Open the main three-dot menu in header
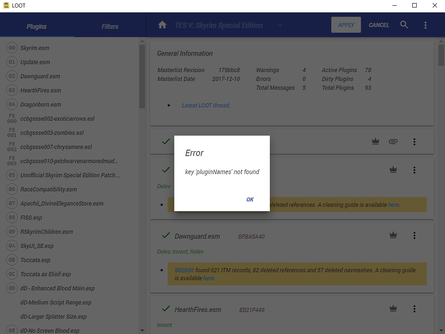The image size is (445, 334). 425,25
